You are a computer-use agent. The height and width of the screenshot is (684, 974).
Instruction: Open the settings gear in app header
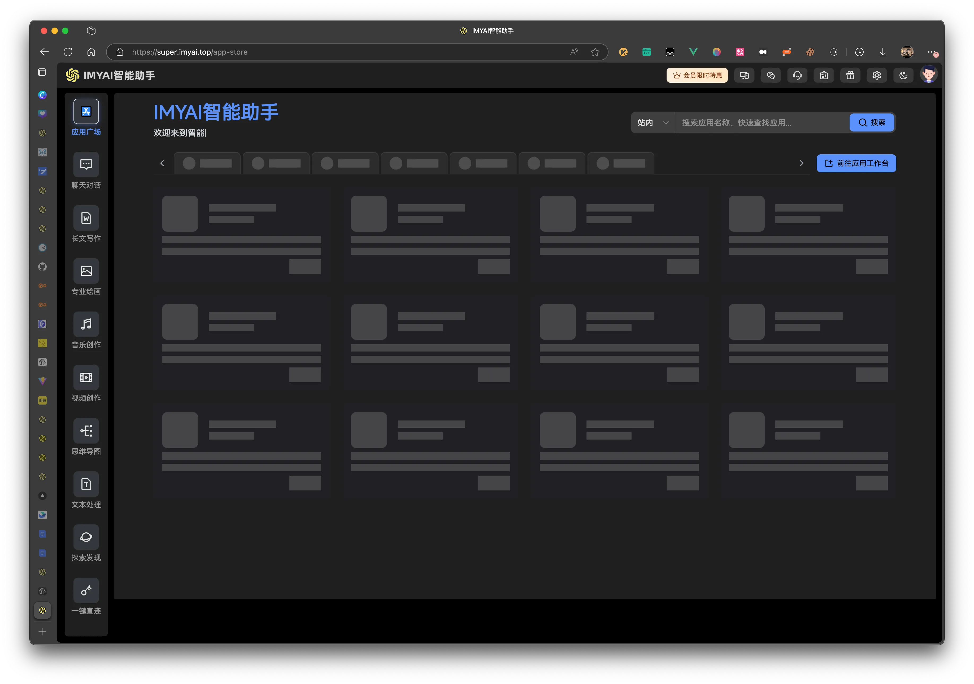click(877, 76)
